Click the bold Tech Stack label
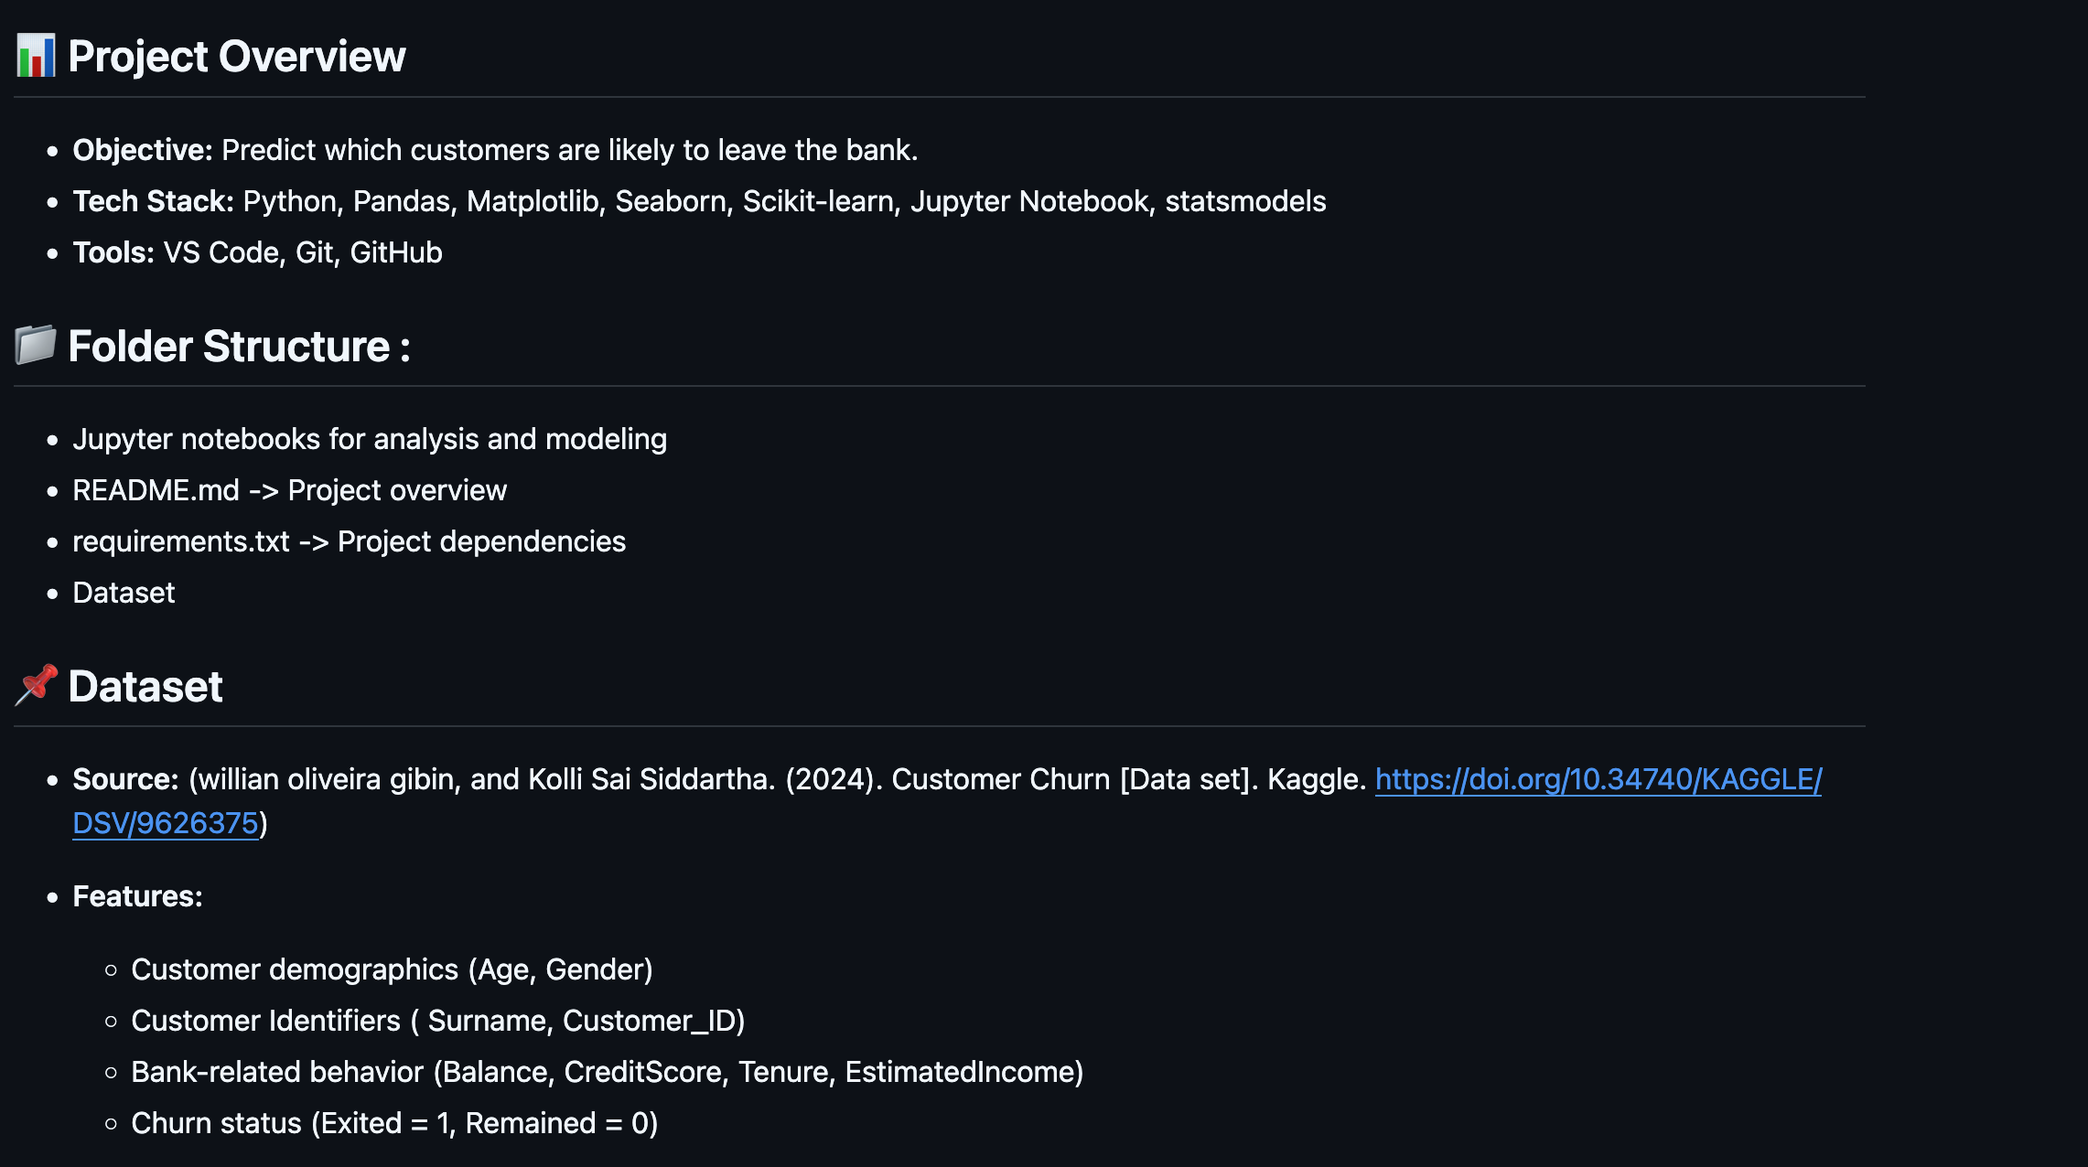The image size is (2088, 1167). (x=154, y=201)
